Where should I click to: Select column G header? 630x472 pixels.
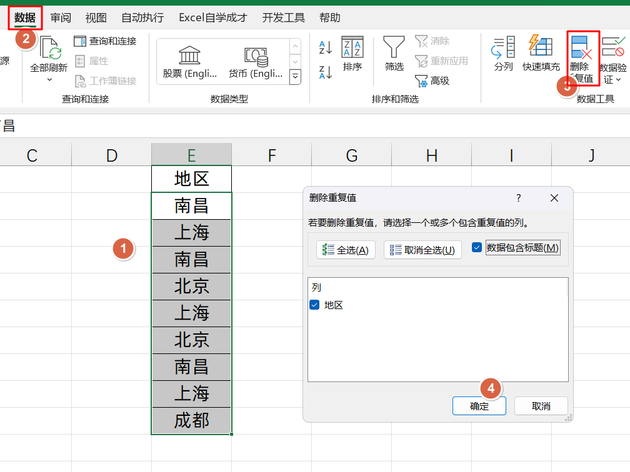351,155
